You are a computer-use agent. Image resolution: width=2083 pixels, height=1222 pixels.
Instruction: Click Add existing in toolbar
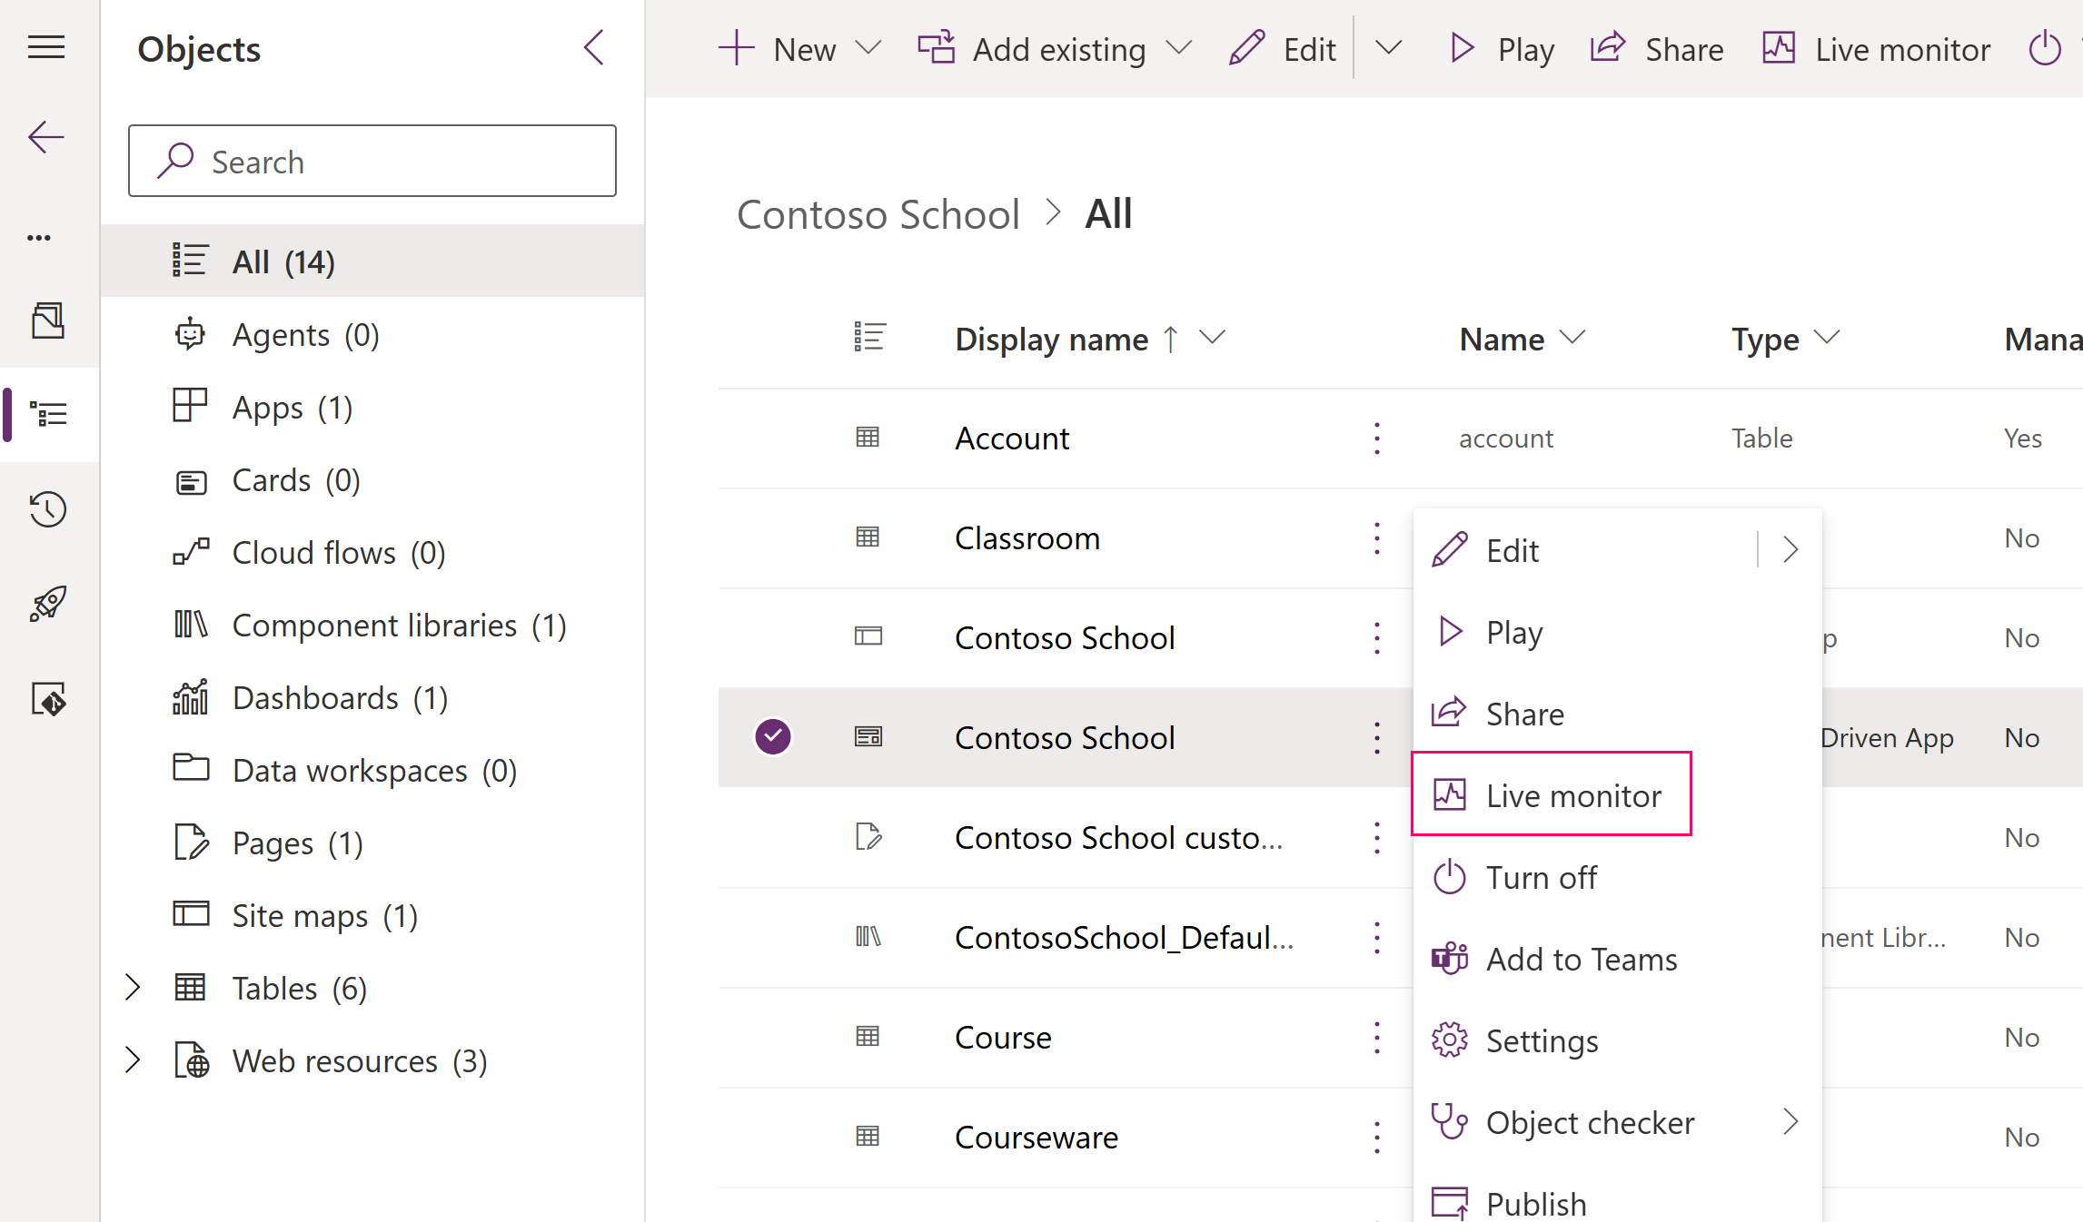[1032, 49]
